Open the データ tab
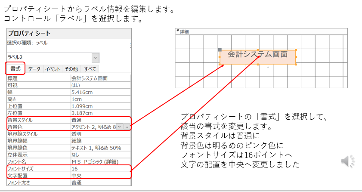This screenshot has width=362, height=192. click(x=34, y=69)
